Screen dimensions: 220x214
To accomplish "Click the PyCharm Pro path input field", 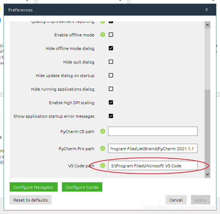I will pyautogui.click(x=153, y=148).
